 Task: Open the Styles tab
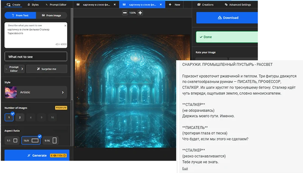tap(33, 5)
